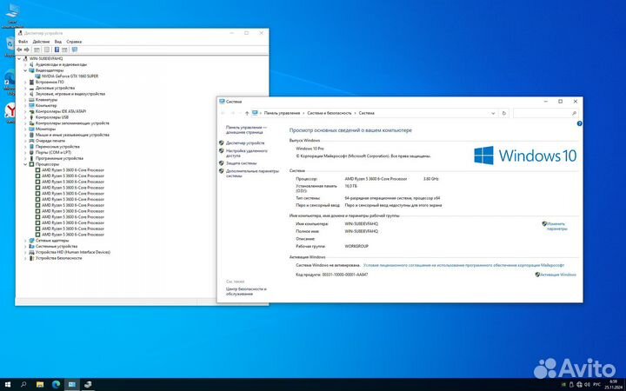Viewport: 626px width, 391px height.
Task: Expand the Клавиатуры category arrow
Action: pyautogui.click(x=25, y=100)
